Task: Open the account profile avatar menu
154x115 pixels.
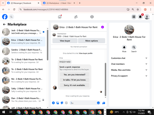Action: pos(147,17)
